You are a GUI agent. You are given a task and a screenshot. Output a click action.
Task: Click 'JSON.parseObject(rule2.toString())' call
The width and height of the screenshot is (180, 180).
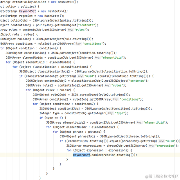click(101, 95)
